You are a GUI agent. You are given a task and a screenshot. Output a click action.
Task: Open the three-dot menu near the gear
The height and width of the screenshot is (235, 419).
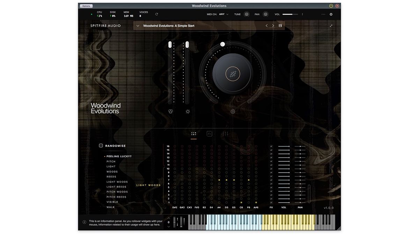[x=323, y=14]
